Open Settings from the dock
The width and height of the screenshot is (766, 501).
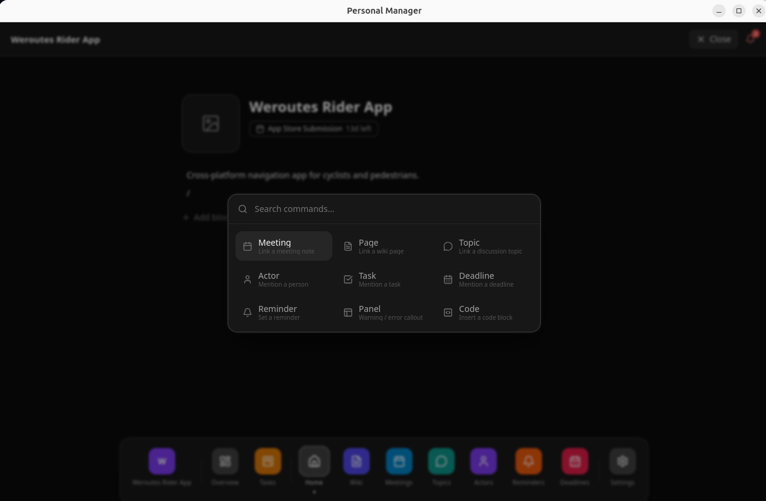point(622,461)
